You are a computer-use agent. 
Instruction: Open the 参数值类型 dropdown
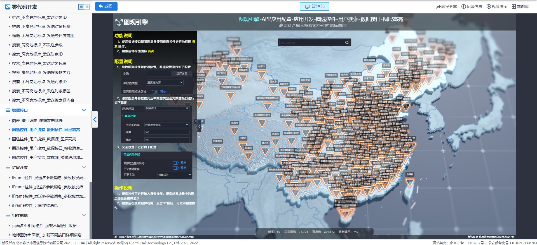point(165,83)
